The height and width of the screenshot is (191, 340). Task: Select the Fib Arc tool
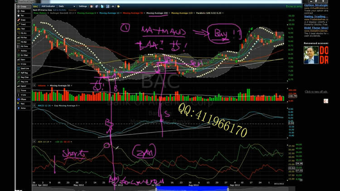tap(24, 33)
